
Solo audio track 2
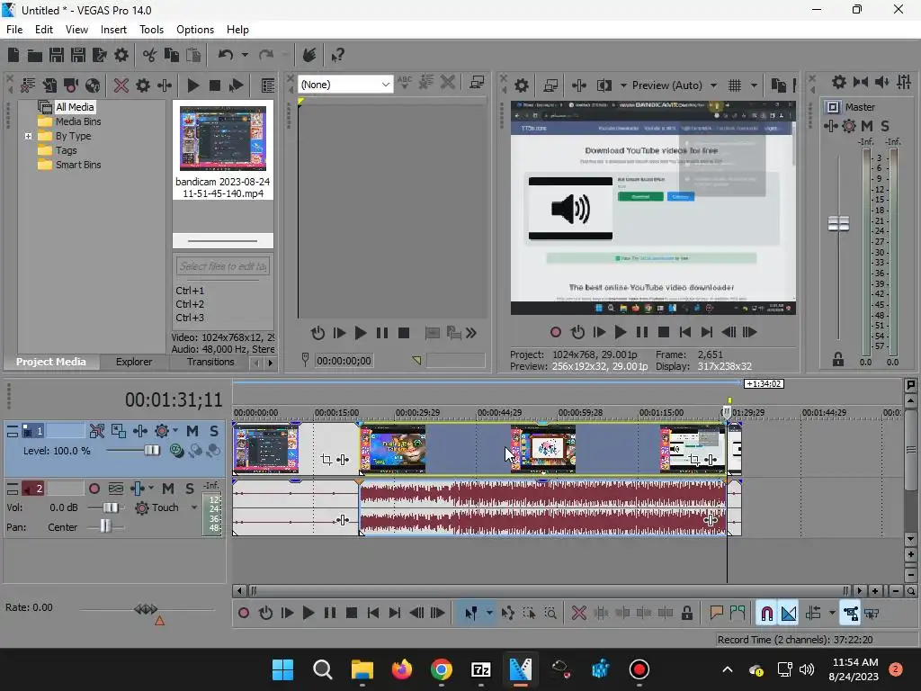coord(189,489)
